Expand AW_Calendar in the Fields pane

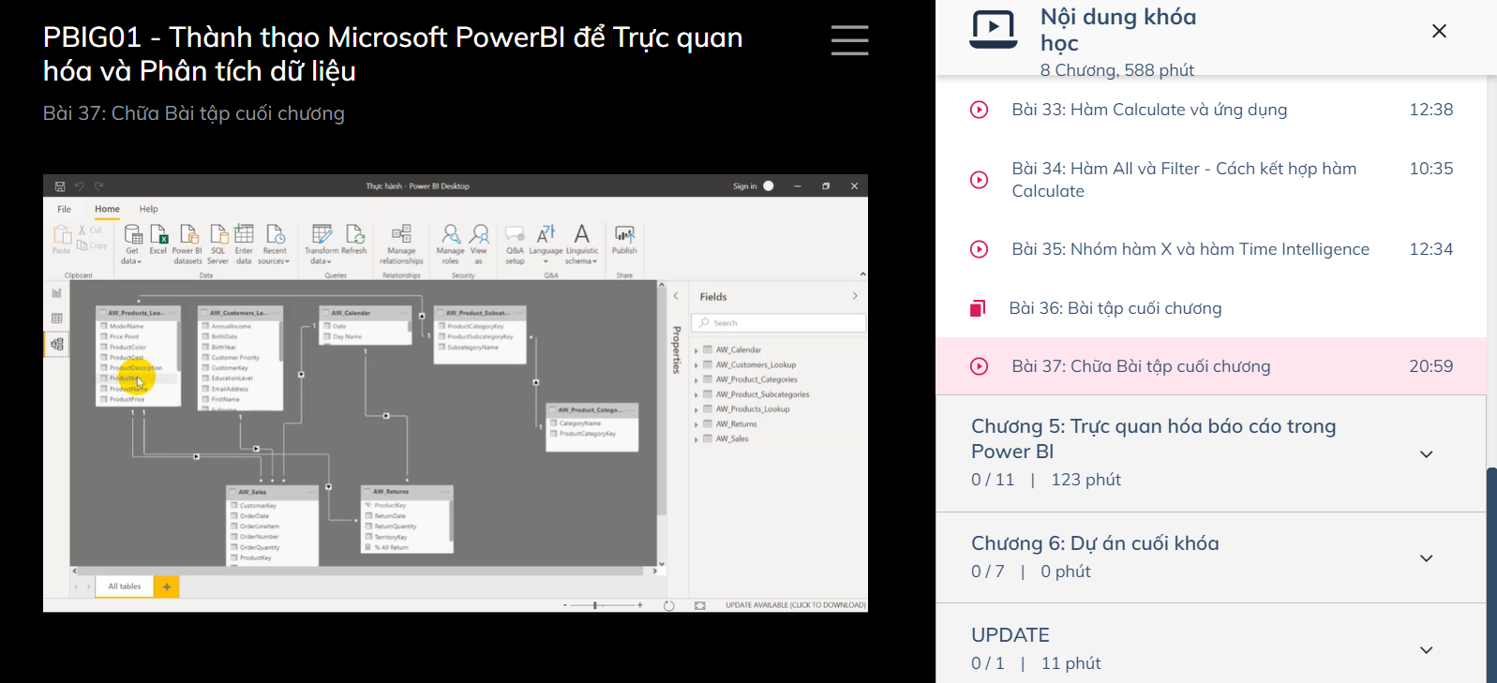pyautogui.click(x=696, y=350)
